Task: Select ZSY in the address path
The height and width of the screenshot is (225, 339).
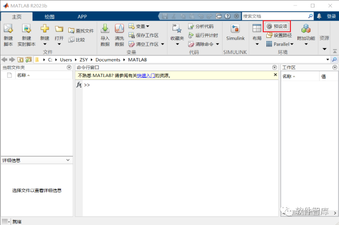Action: pos(83,59)
